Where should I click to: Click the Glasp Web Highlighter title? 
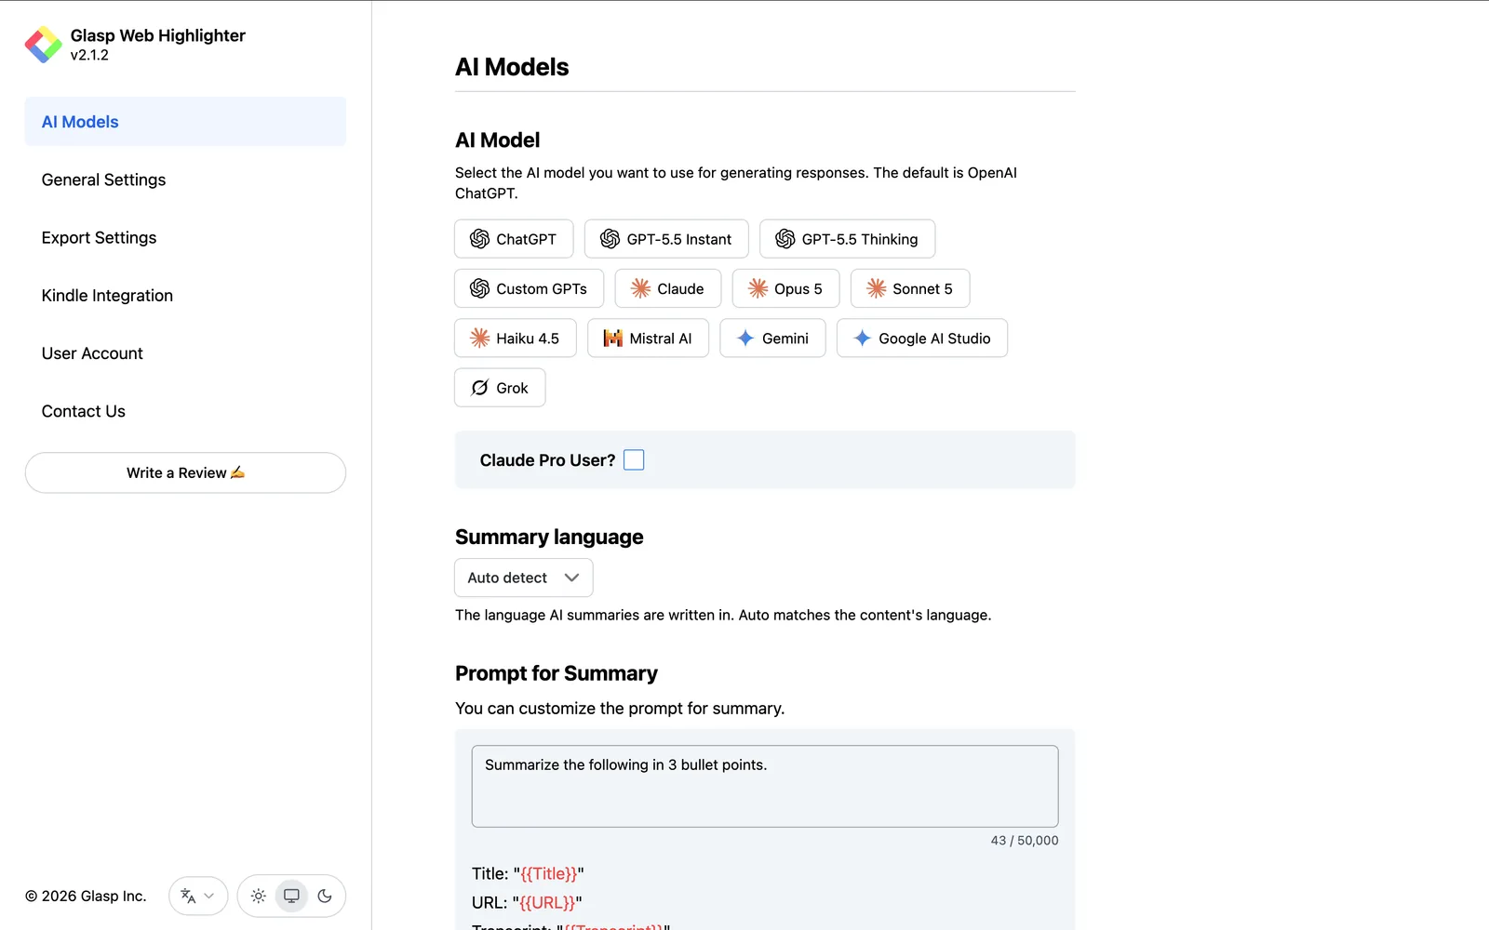click(x=158, y=35)
